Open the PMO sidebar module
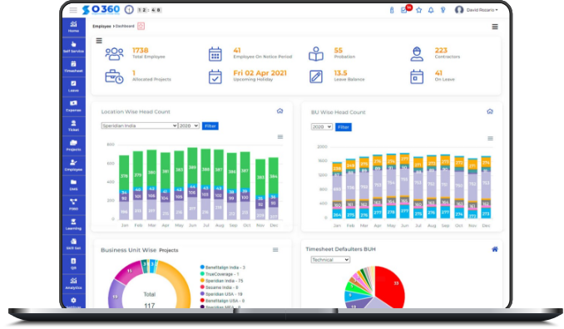 coord(74,204)
